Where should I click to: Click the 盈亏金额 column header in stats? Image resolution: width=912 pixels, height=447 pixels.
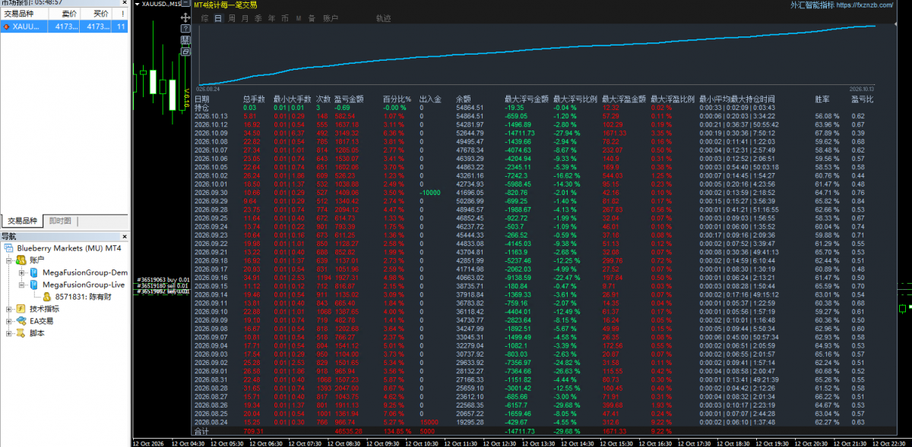click(x=349, y=99)
